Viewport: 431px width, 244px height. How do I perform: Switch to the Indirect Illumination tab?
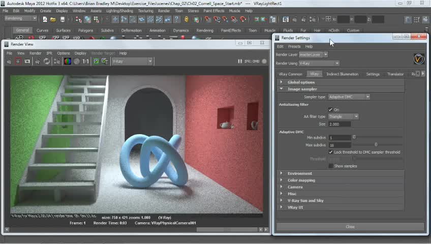click(x=342, y=74)
